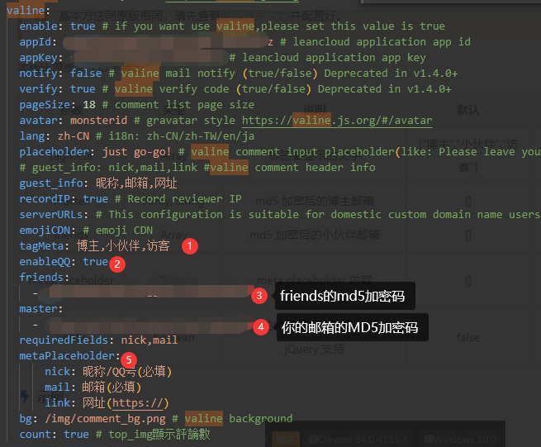Select the '# comment list page size' comment
The image size is (541, 447).
pyautogui.click(x=178, y=105)
